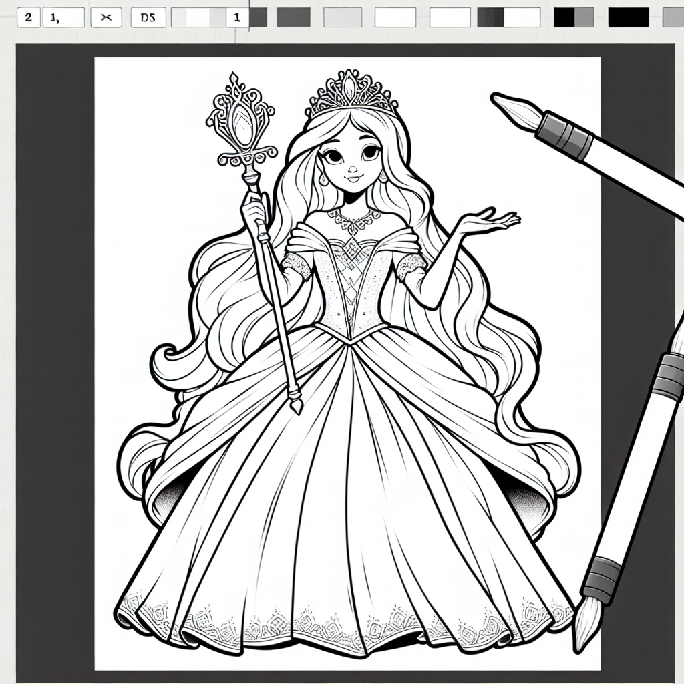Select the scissors cut tool
684x684 pixels.
point(106,17)
